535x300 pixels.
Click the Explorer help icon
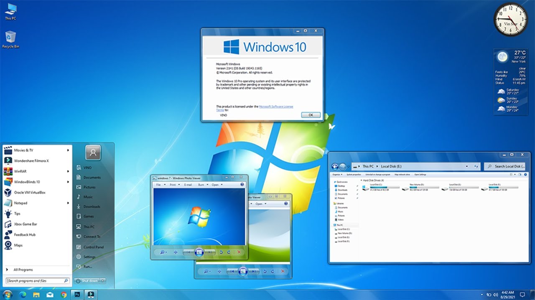coord(525,175)
